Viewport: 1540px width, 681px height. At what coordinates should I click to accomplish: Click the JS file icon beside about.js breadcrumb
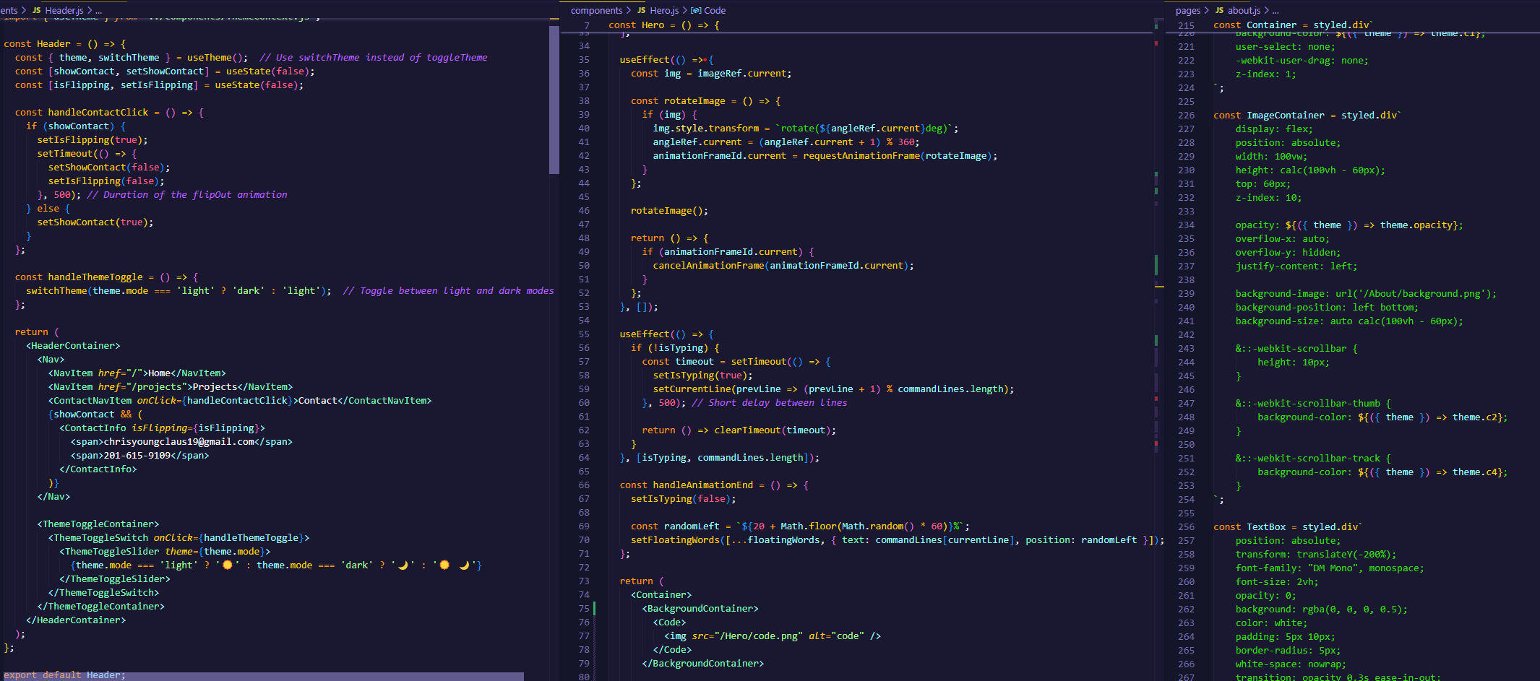tap(1219, 10)
